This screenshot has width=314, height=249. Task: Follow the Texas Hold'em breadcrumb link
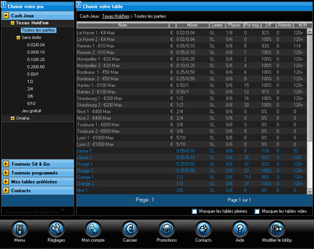(116, 16)
